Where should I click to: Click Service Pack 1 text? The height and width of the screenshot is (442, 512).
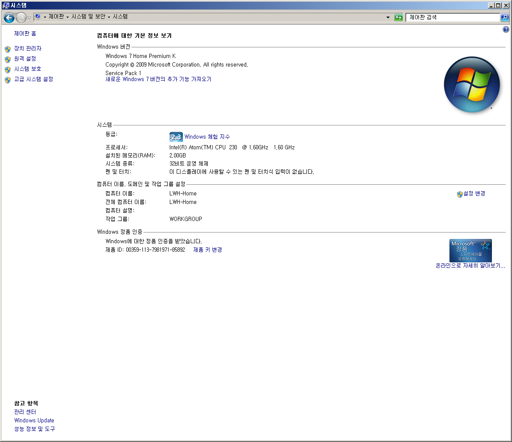(x=123, y=73)
